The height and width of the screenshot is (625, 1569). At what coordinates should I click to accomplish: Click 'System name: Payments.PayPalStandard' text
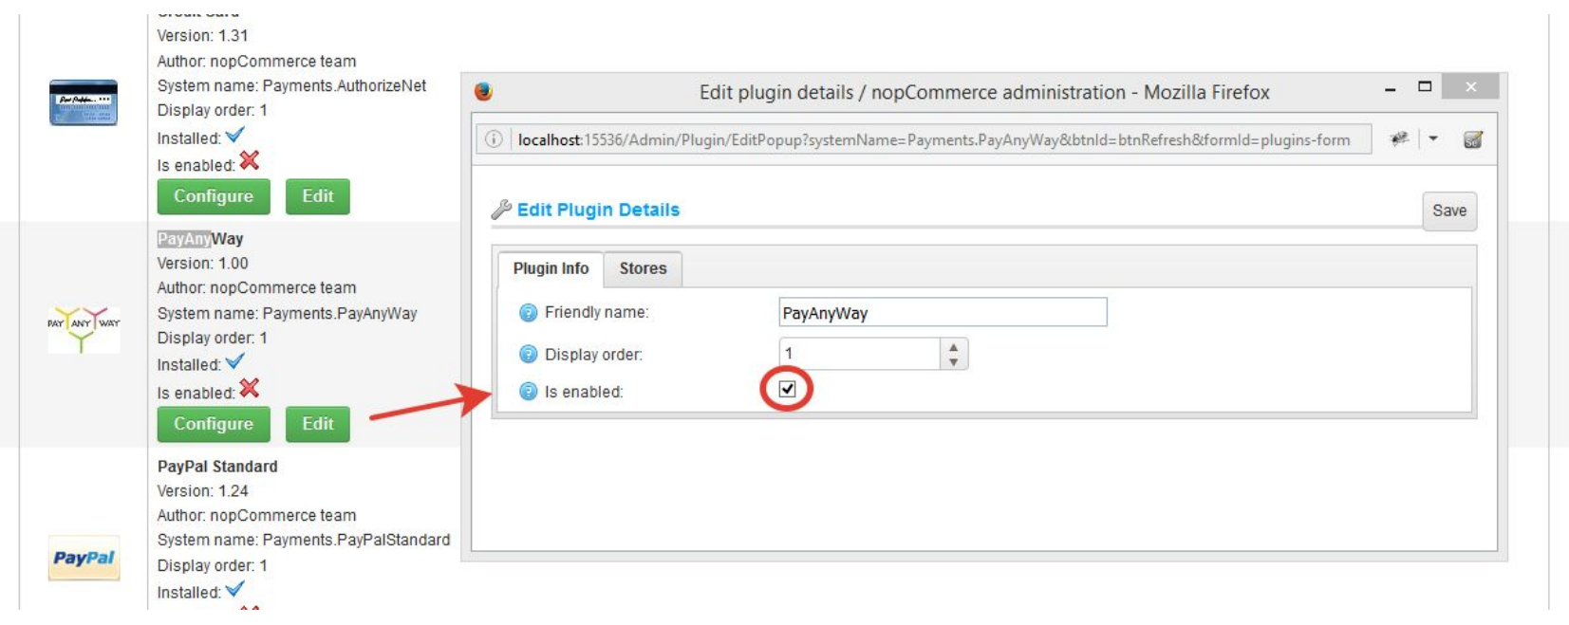(304, 541)
